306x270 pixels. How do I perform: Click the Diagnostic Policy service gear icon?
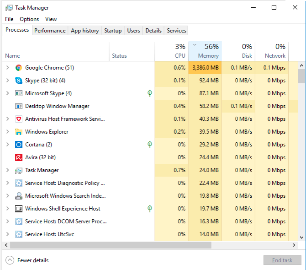(19, 183)
